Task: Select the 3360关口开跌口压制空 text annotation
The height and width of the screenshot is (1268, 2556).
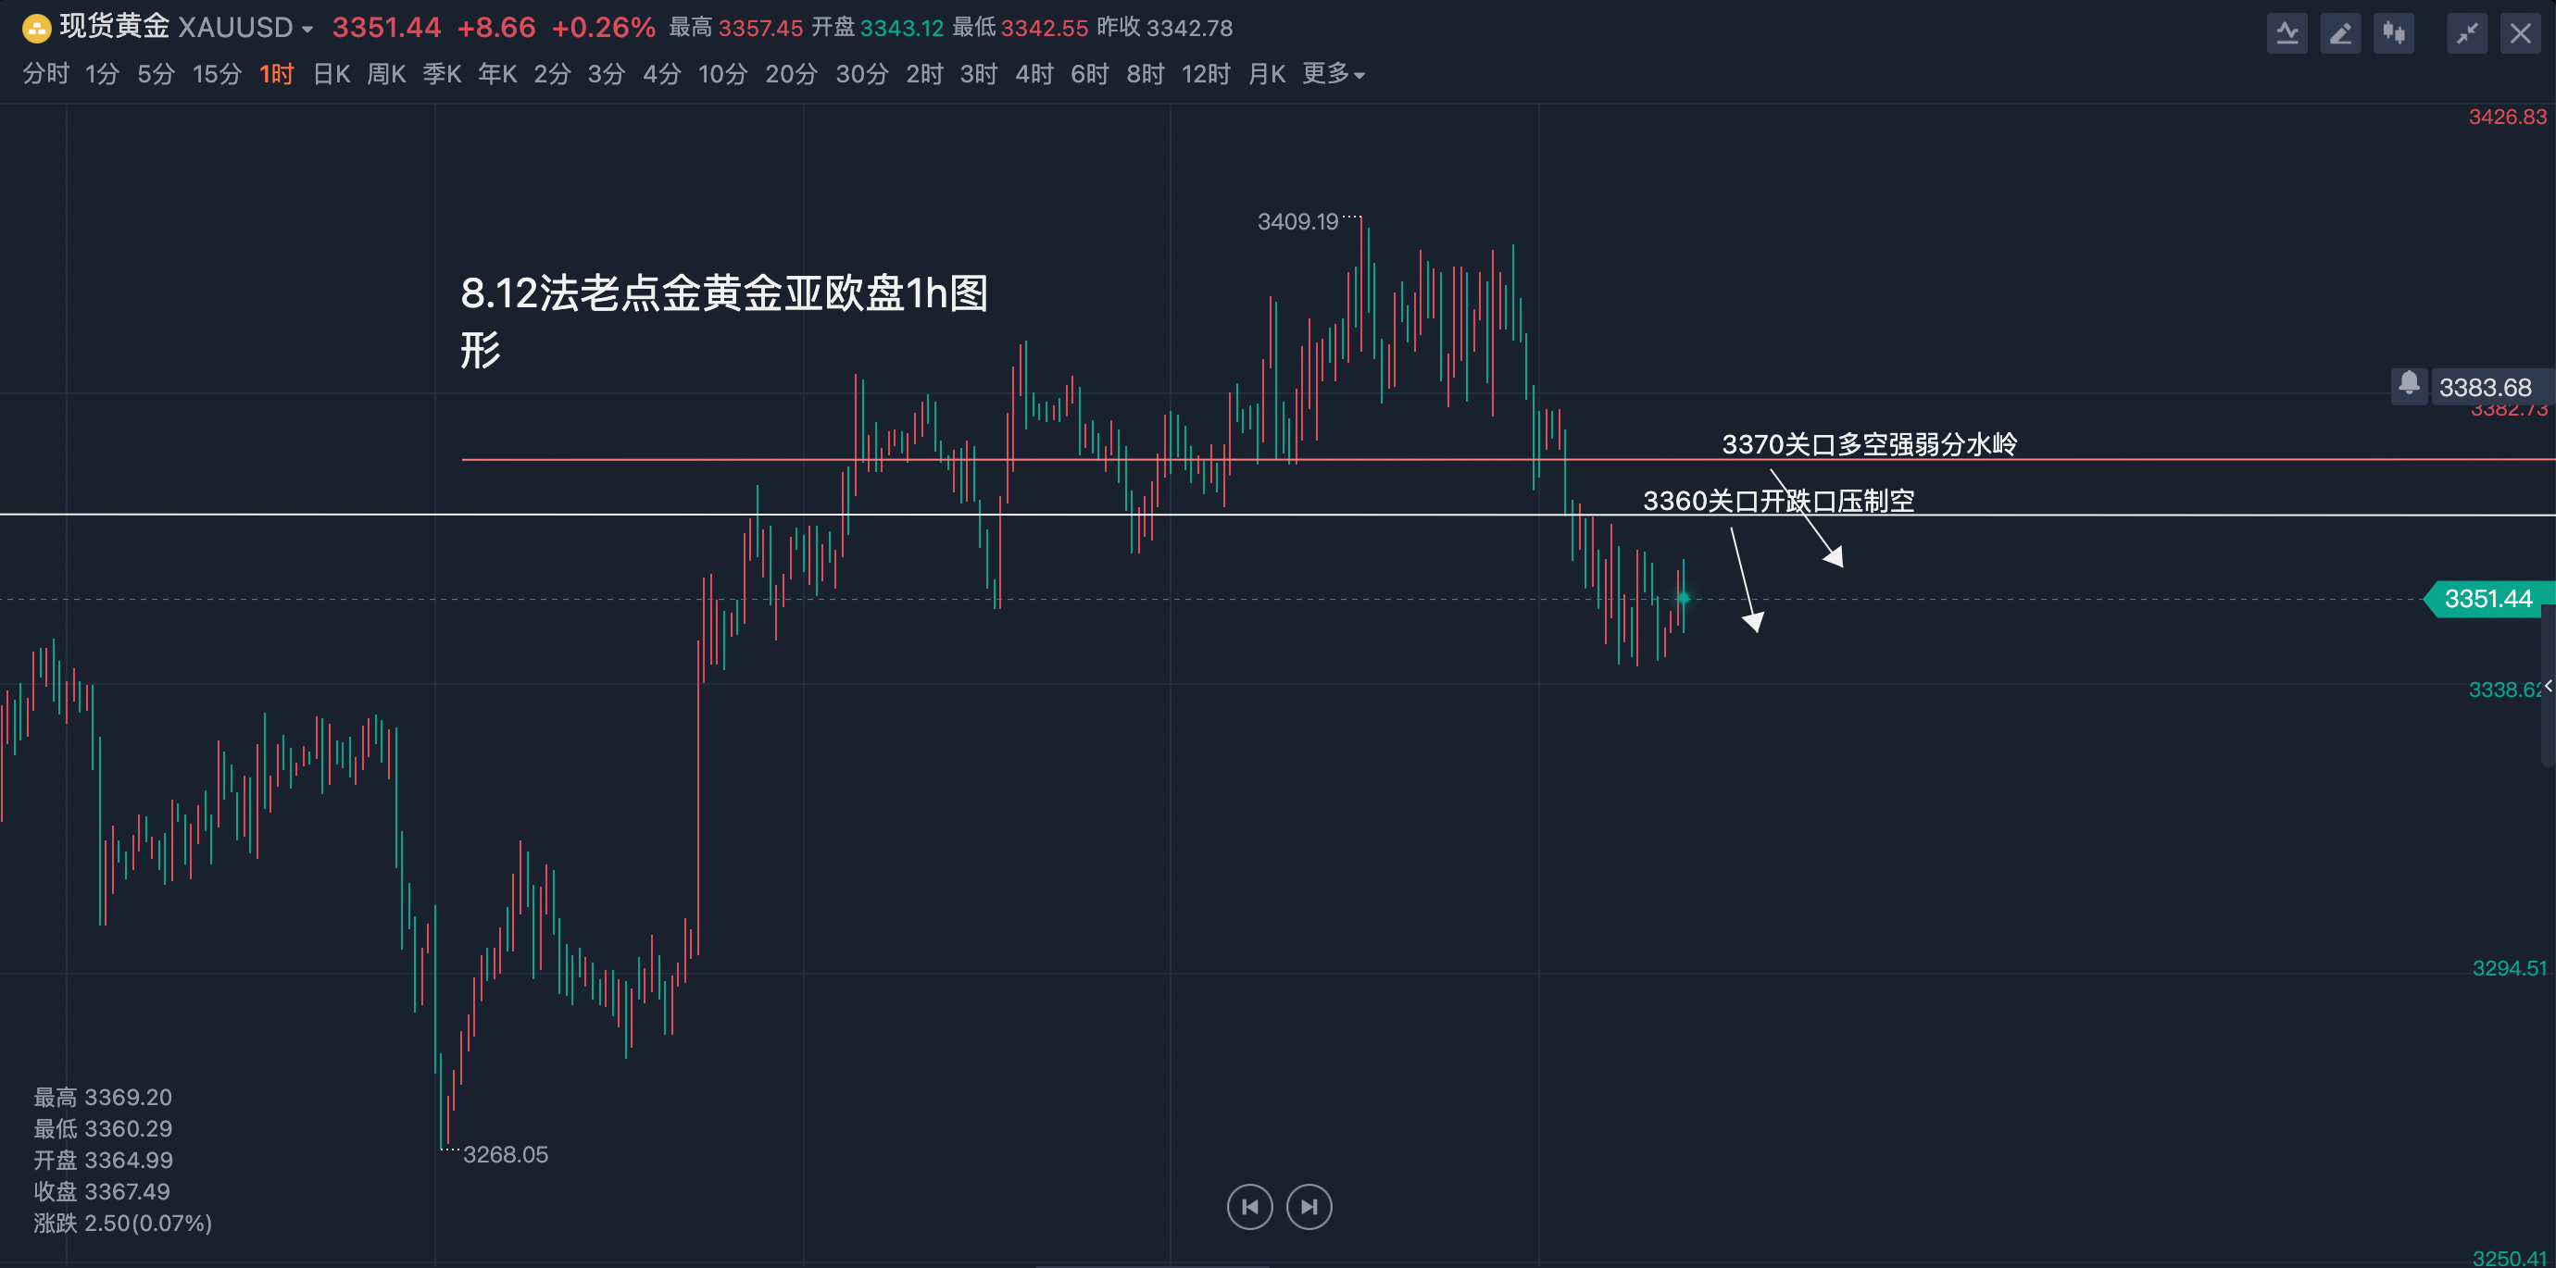Action: 1777,501
